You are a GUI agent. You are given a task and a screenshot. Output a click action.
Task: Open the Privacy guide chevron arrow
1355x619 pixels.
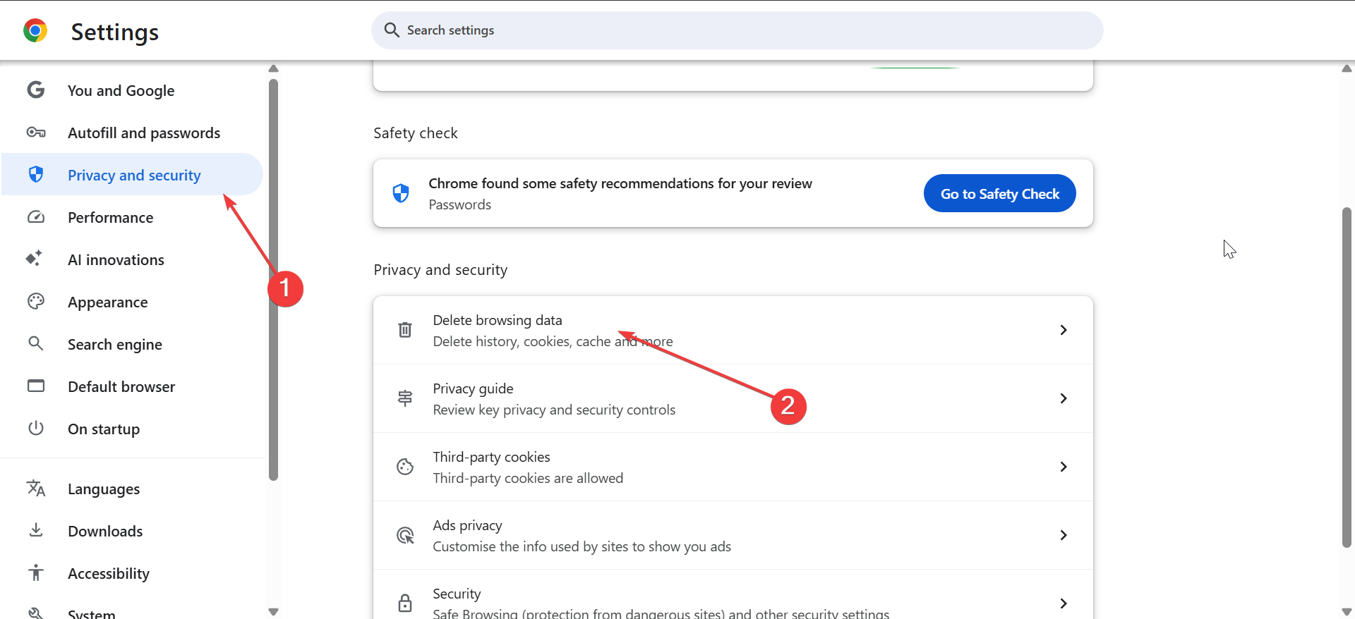pos(1064,398)
